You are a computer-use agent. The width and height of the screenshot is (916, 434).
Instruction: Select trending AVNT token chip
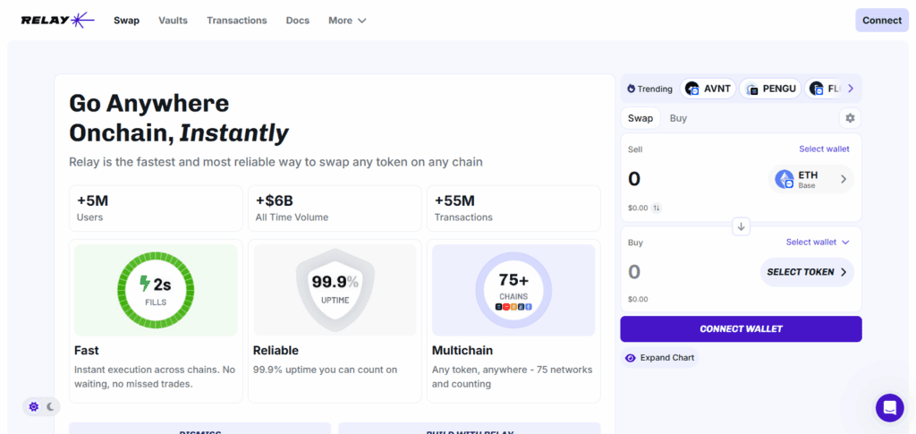[x=707, y=89]
